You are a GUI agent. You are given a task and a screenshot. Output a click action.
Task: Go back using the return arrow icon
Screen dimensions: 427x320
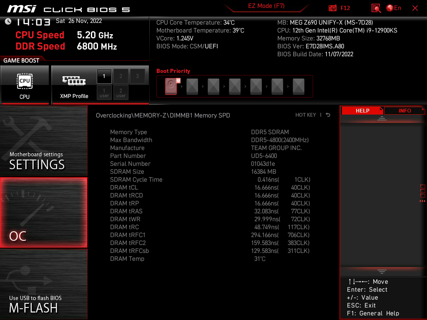point(328,115)
